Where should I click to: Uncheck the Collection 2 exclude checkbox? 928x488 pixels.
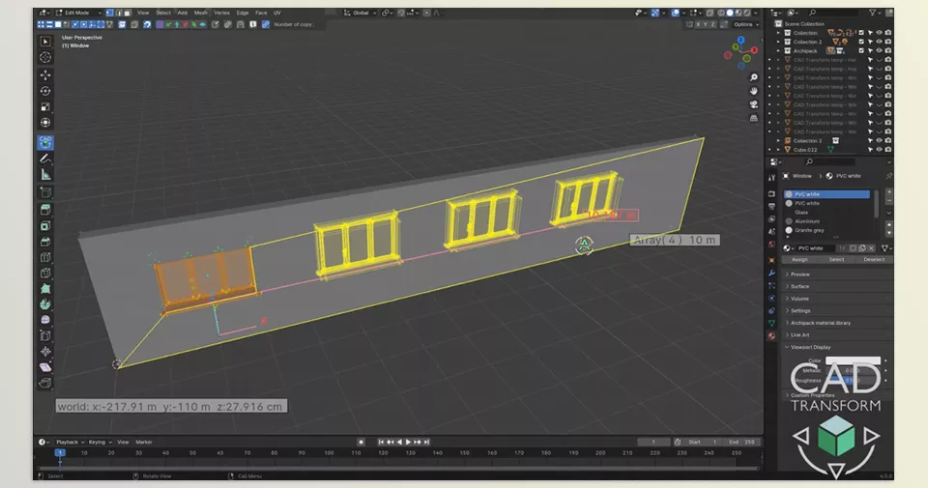click(861, 42)
